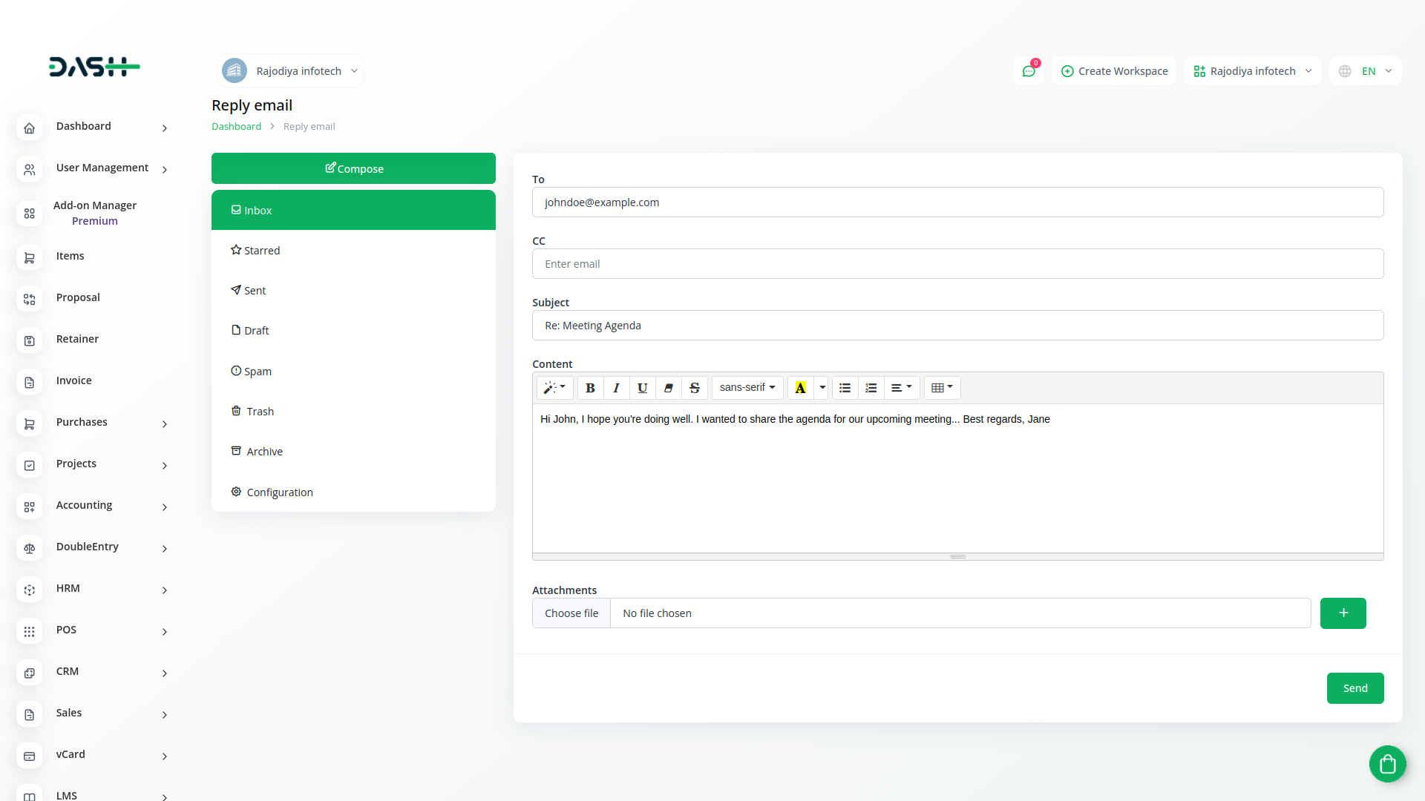Open the chat messages notification icon
Viewport: 1425px width, 801px height.
(x=1029, y=71)
